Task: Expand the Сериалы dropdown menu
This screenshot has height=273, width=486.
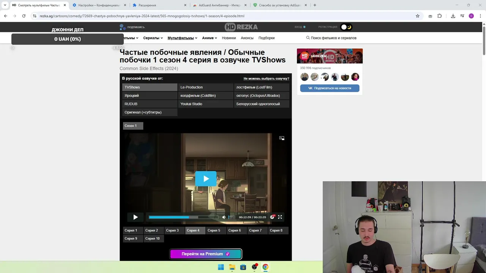Action: click(x=153, y=38)
